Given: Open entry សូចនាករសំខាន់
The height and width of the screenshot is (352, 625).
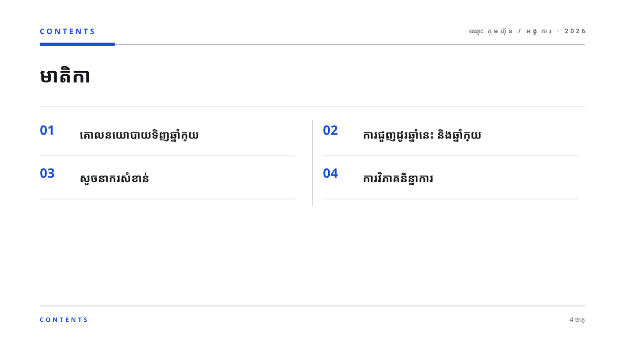Looking at the screenshot, I should pos(114,178).
